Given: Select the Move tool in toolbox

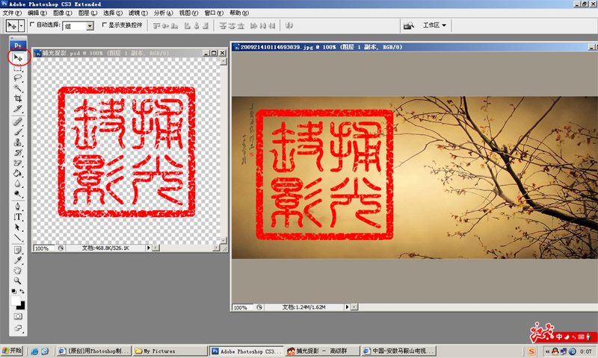Looking at the screenshot, I should [18, 57].
